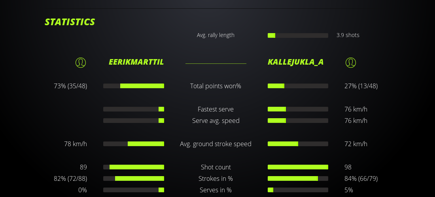Image resolution: width=435 pixels, height=197 pixels.
Task: Click KALLEJUKLA_A's Fastest serve bar
Action: (x=298, y=109)
